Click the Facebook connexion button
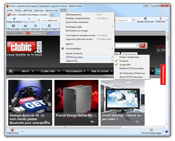The height and width of the screenshot is (141, 175). point(52,33)
